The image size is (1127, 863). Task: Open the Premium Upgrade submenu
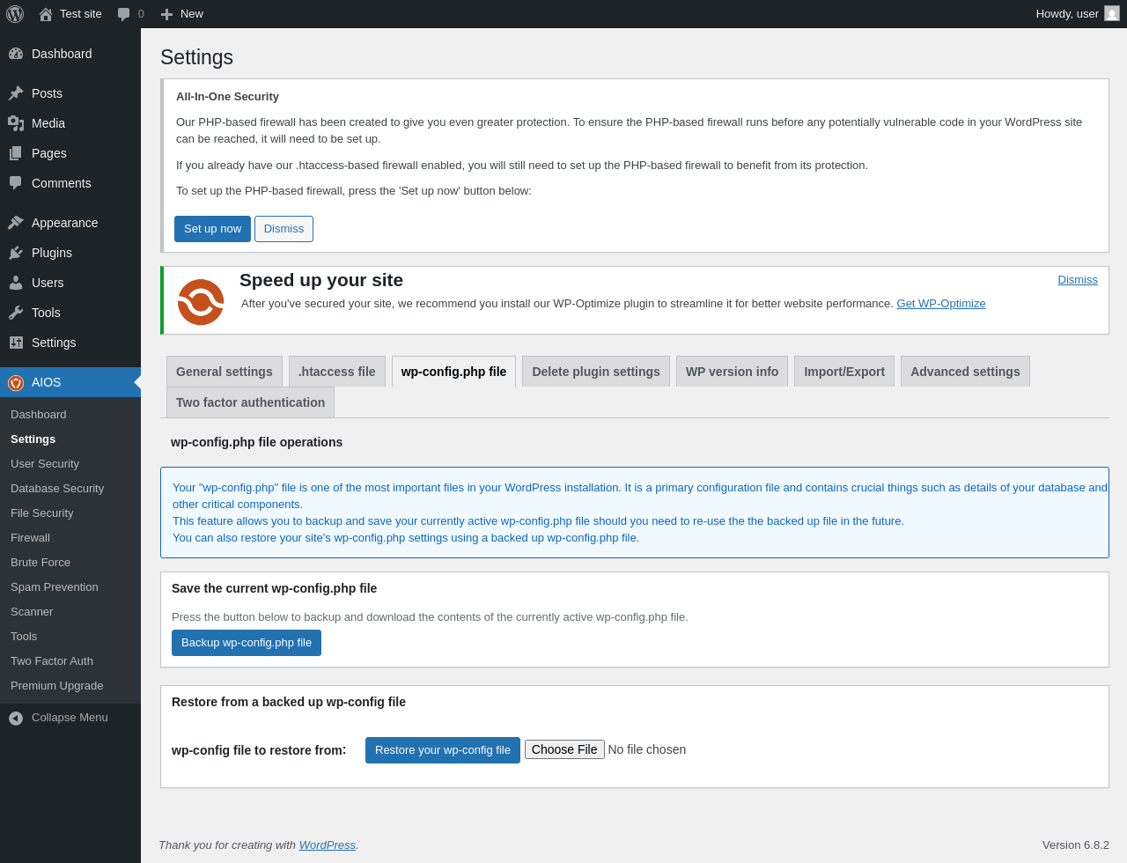point(70,686)
